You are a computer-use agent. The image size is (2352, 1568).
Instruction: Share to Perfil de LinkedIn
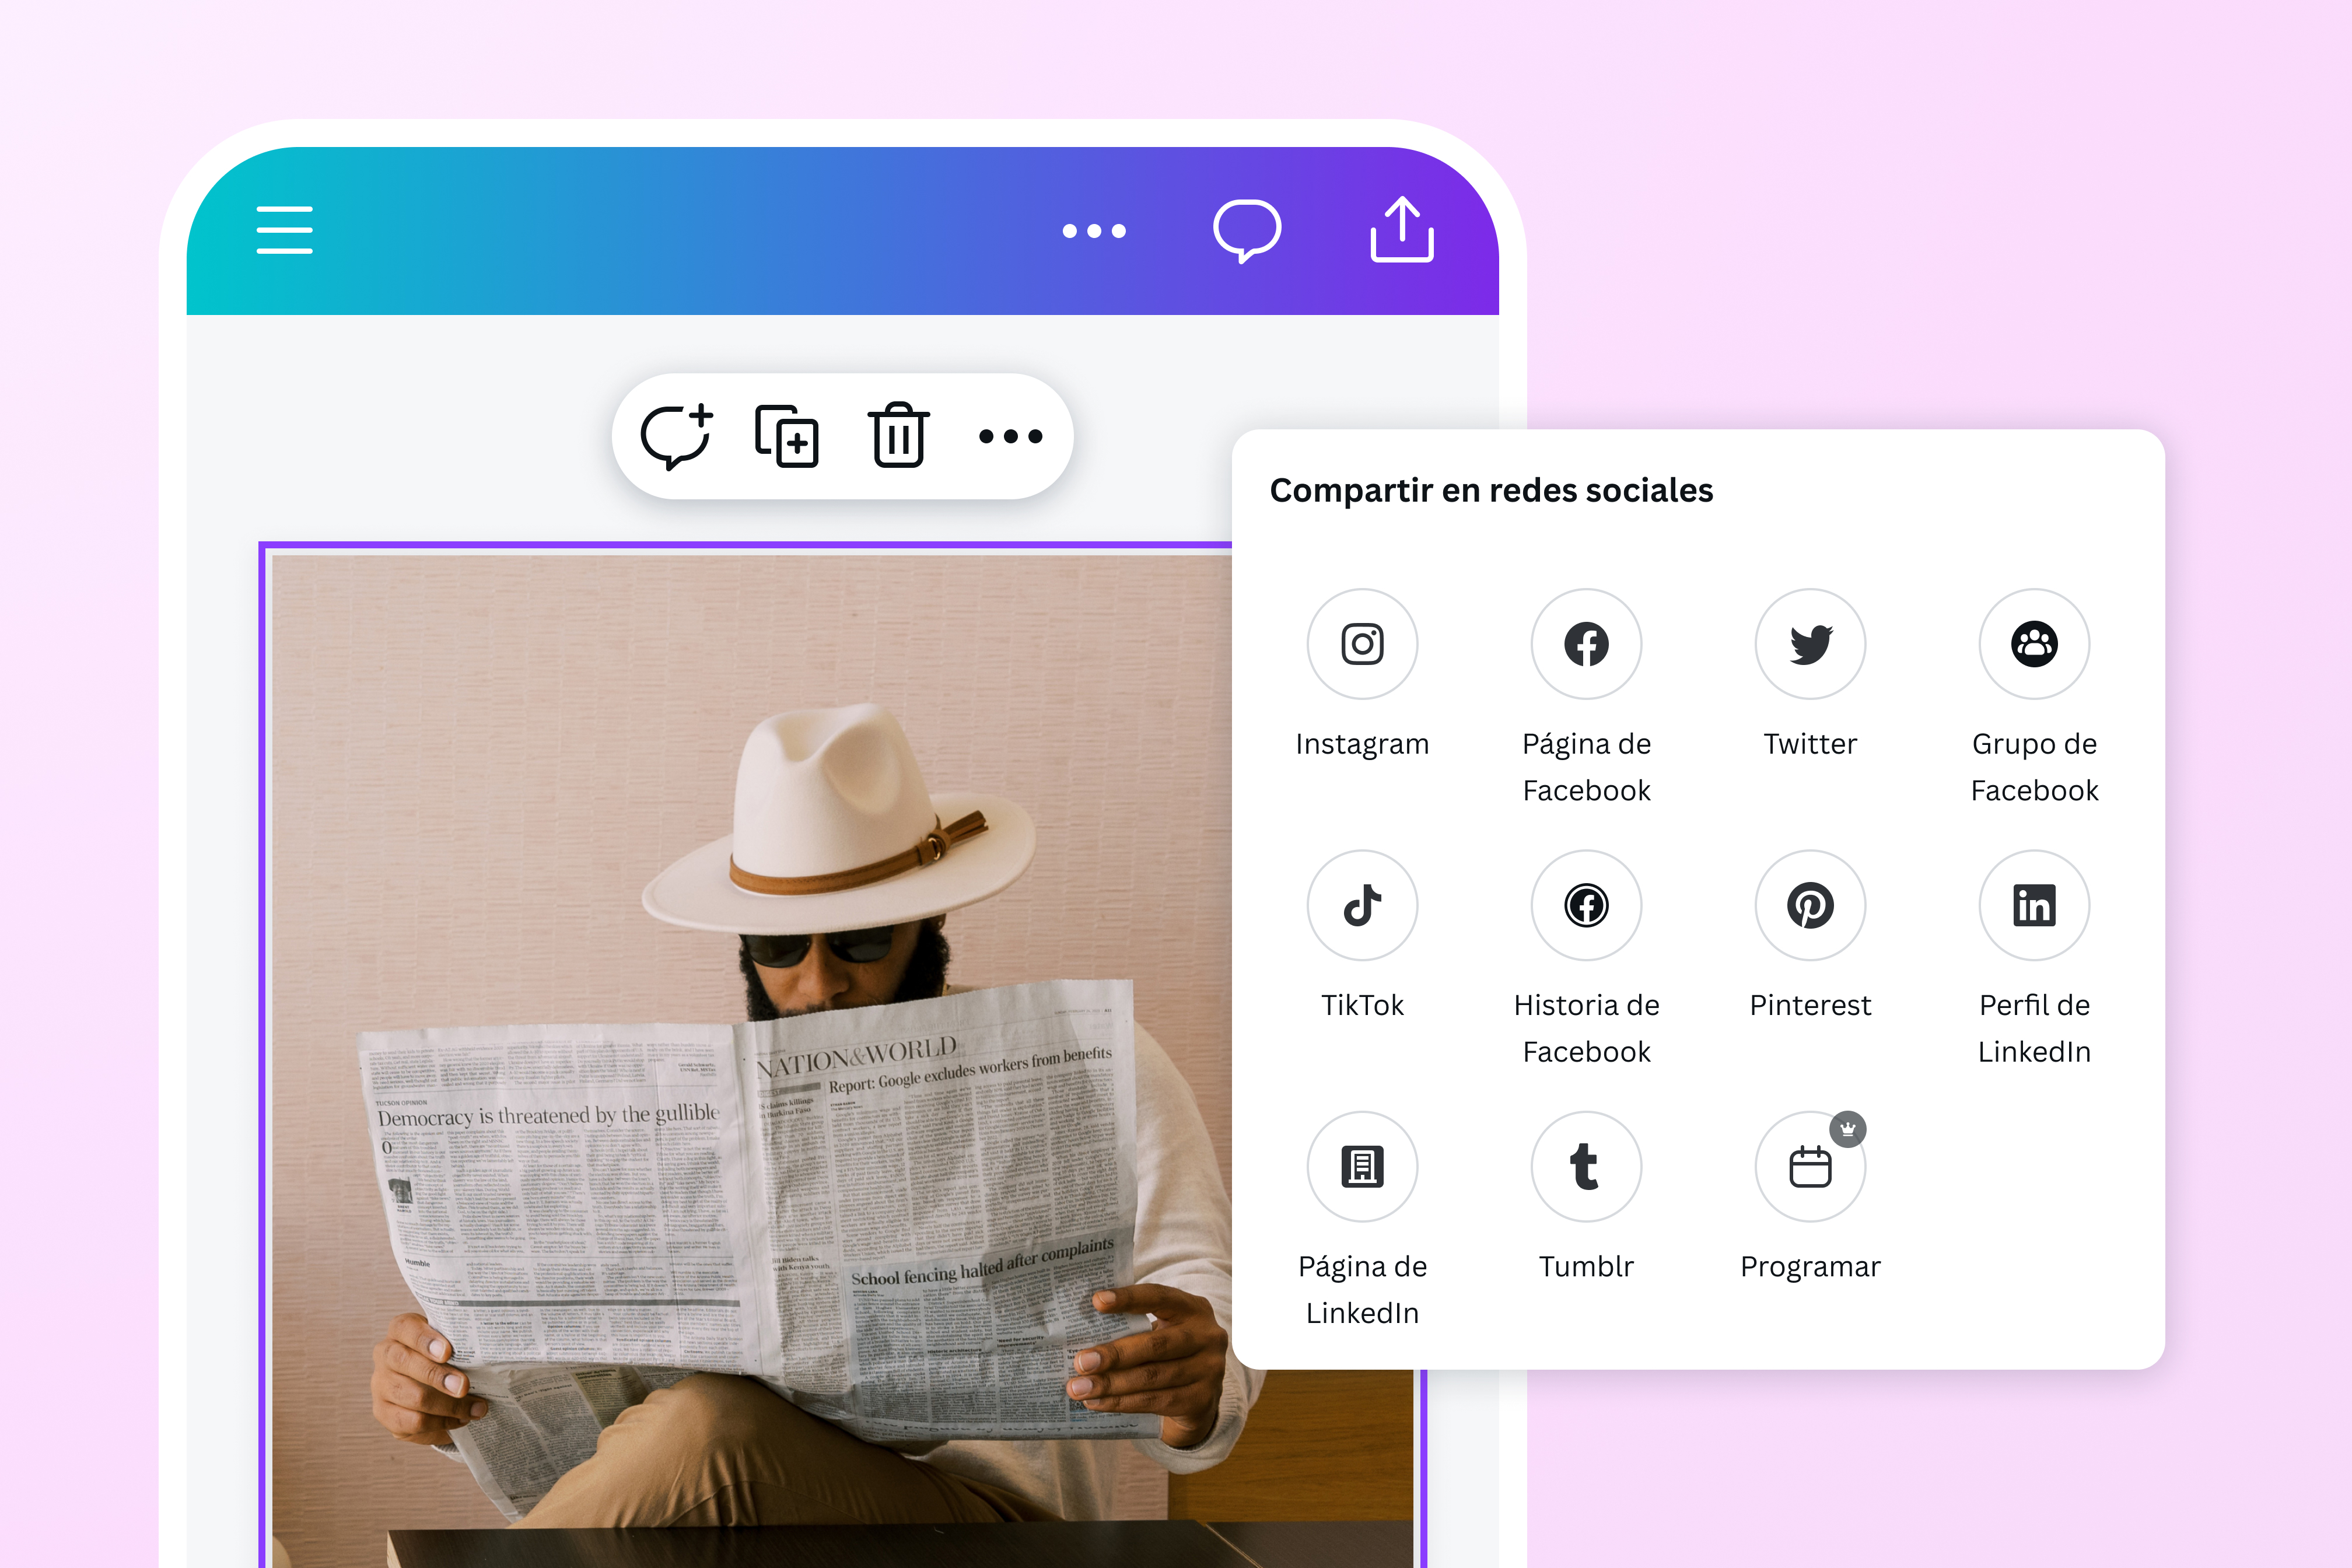[2034, 905]
